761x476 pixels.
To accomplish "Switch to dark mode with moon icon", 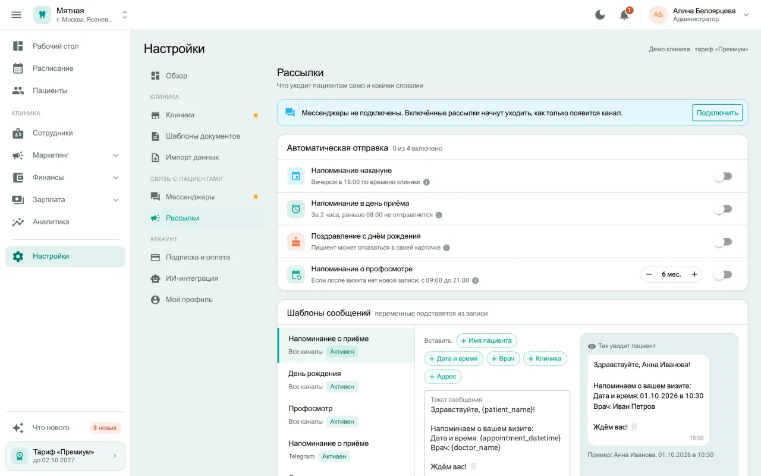I will click(600, 15).
